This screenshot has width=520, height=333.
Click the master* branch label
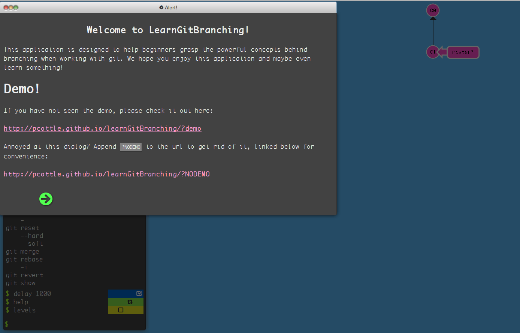pyautogui.click(x=462, y=52)
